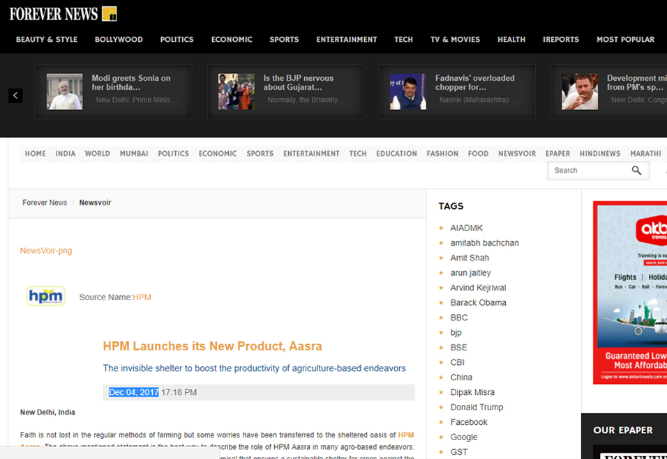Open Bollywood in top navigation
667x459 pixels.
point(119,40)
